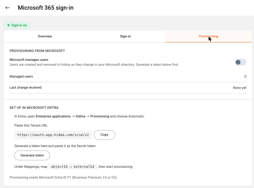Click the Users are created and removed description
254x188 pixels.
(94, 65)
